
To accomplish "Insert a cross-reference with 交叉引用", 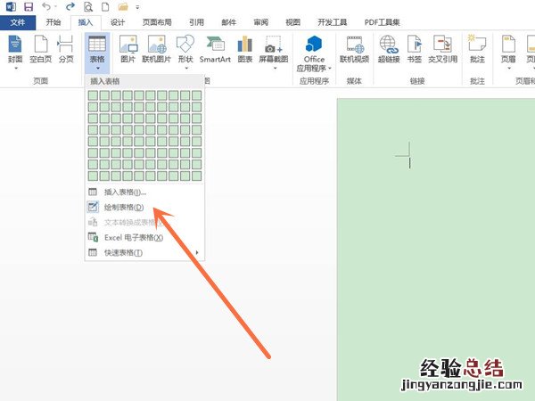I will (x=442, y=49).
